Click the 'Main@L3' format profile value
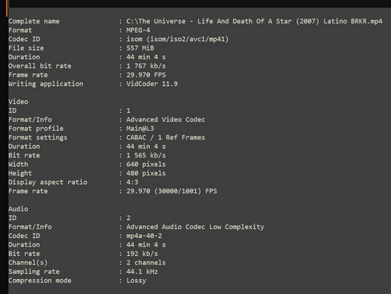The width and height of the screenshot is (391, 294). click(x=140, y=129)
